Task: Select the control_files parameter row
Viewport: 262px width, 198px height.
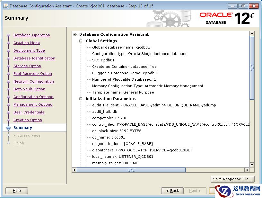Action: click(171, 124)
